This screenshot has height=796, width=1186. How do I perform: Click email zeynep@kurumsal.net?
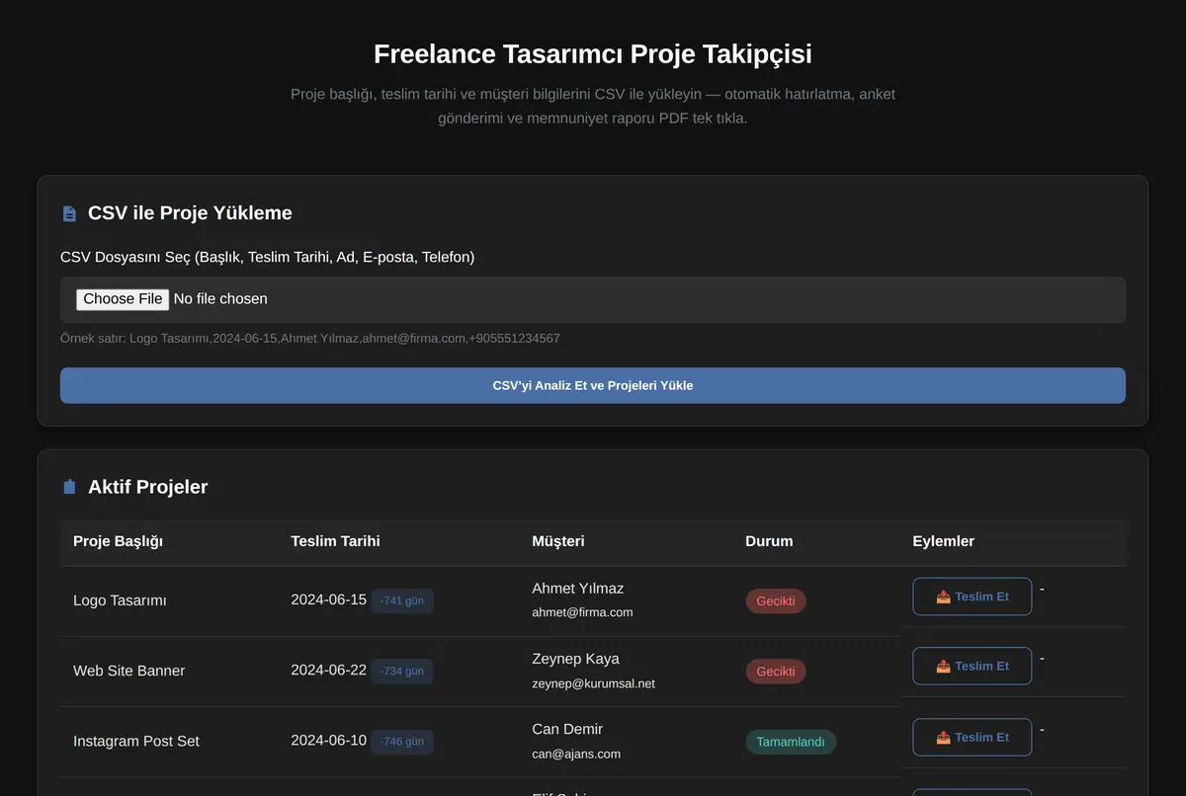click(593, 683)
